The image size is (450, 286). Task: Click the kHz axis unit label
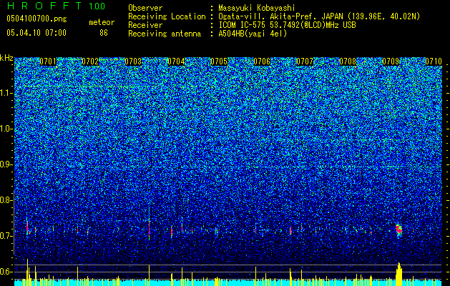click(x=6, y=58)
